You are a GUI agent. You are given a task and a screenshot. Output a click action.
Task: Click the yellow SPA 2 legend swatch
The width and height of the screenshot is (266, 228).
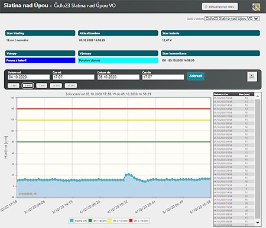110,220
